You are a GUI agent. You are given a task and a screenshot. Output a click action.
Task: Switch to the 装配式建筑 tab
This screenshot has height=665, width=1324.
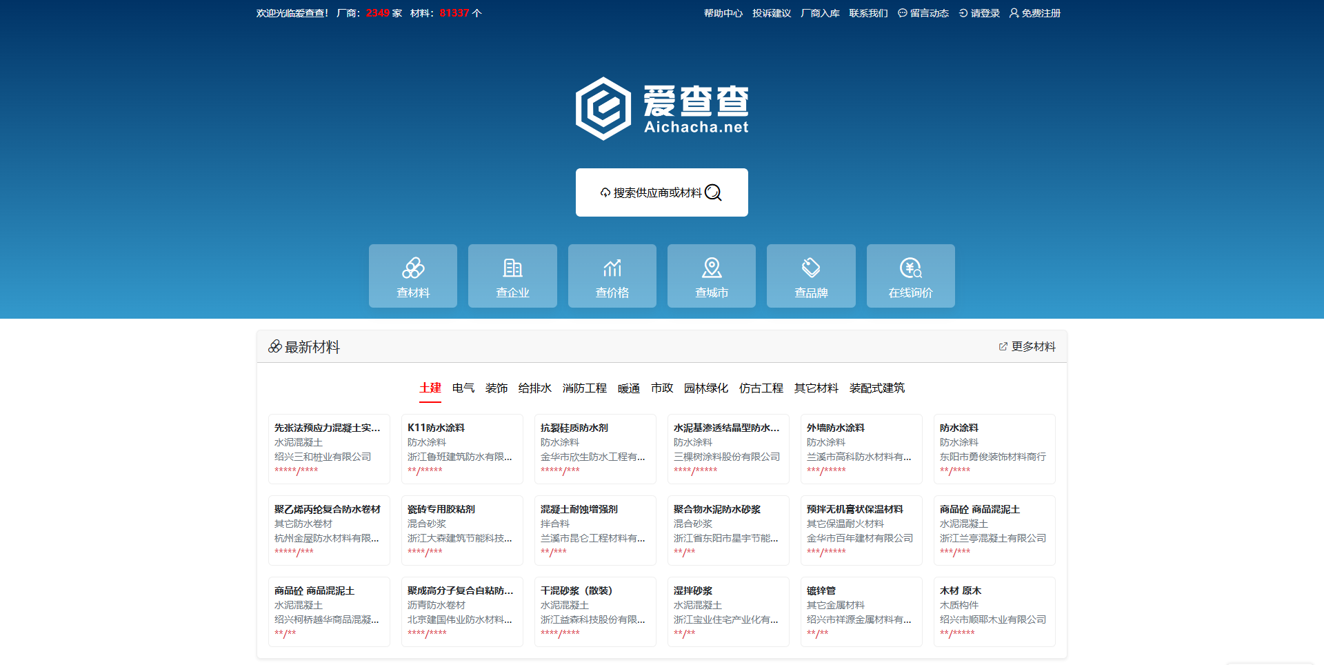pyautogui.click(x=877, y=388)
